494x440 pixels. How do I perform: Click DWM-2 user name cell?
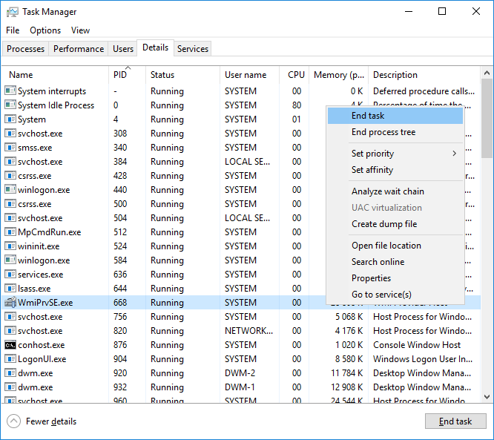point(240,373)
